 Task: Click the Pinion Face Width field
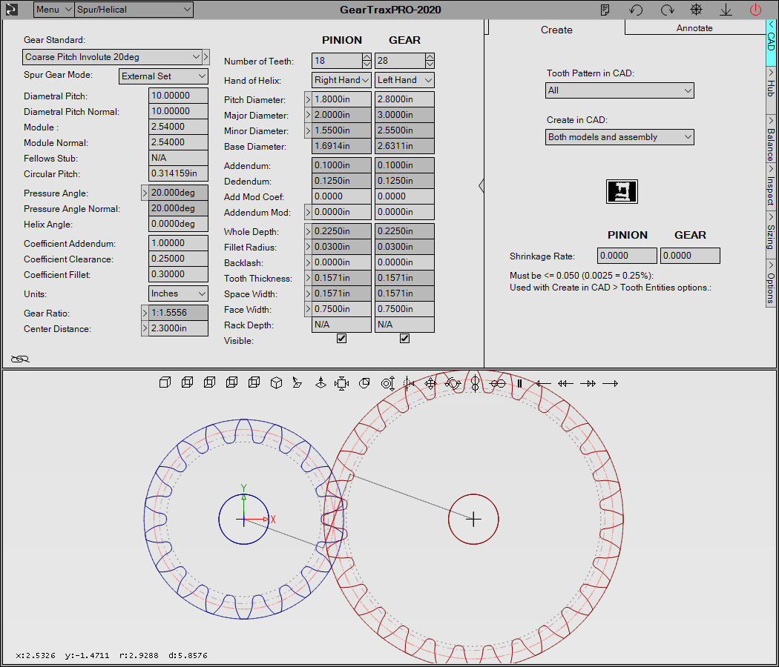coord(341,309)
